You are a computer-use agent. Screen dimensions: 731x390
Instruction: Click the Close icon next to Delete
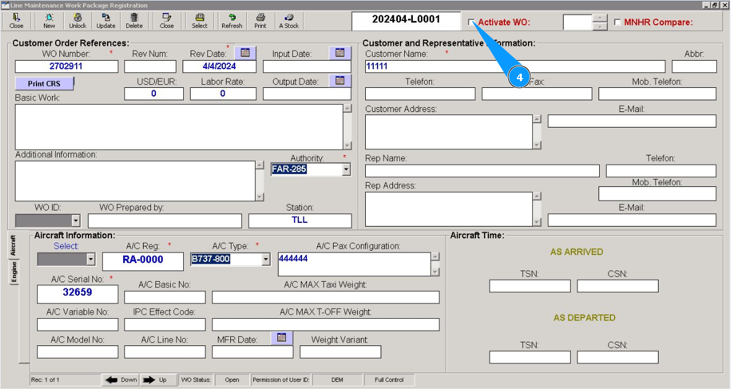pos(167,21)
